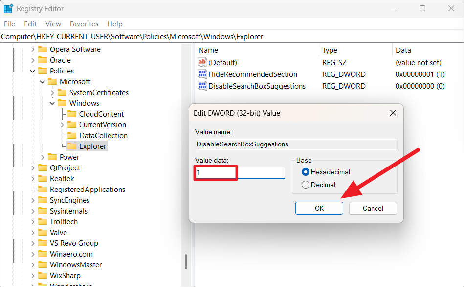Click the HideRecommendedSection DWORD icon
Screen dimensions: 464x287
pyautogui.click(x=202, y=74)
